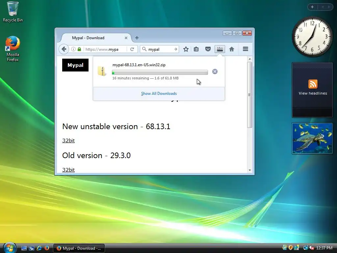Open a new tab
The image size is (337, 253).
coord(137,38)
